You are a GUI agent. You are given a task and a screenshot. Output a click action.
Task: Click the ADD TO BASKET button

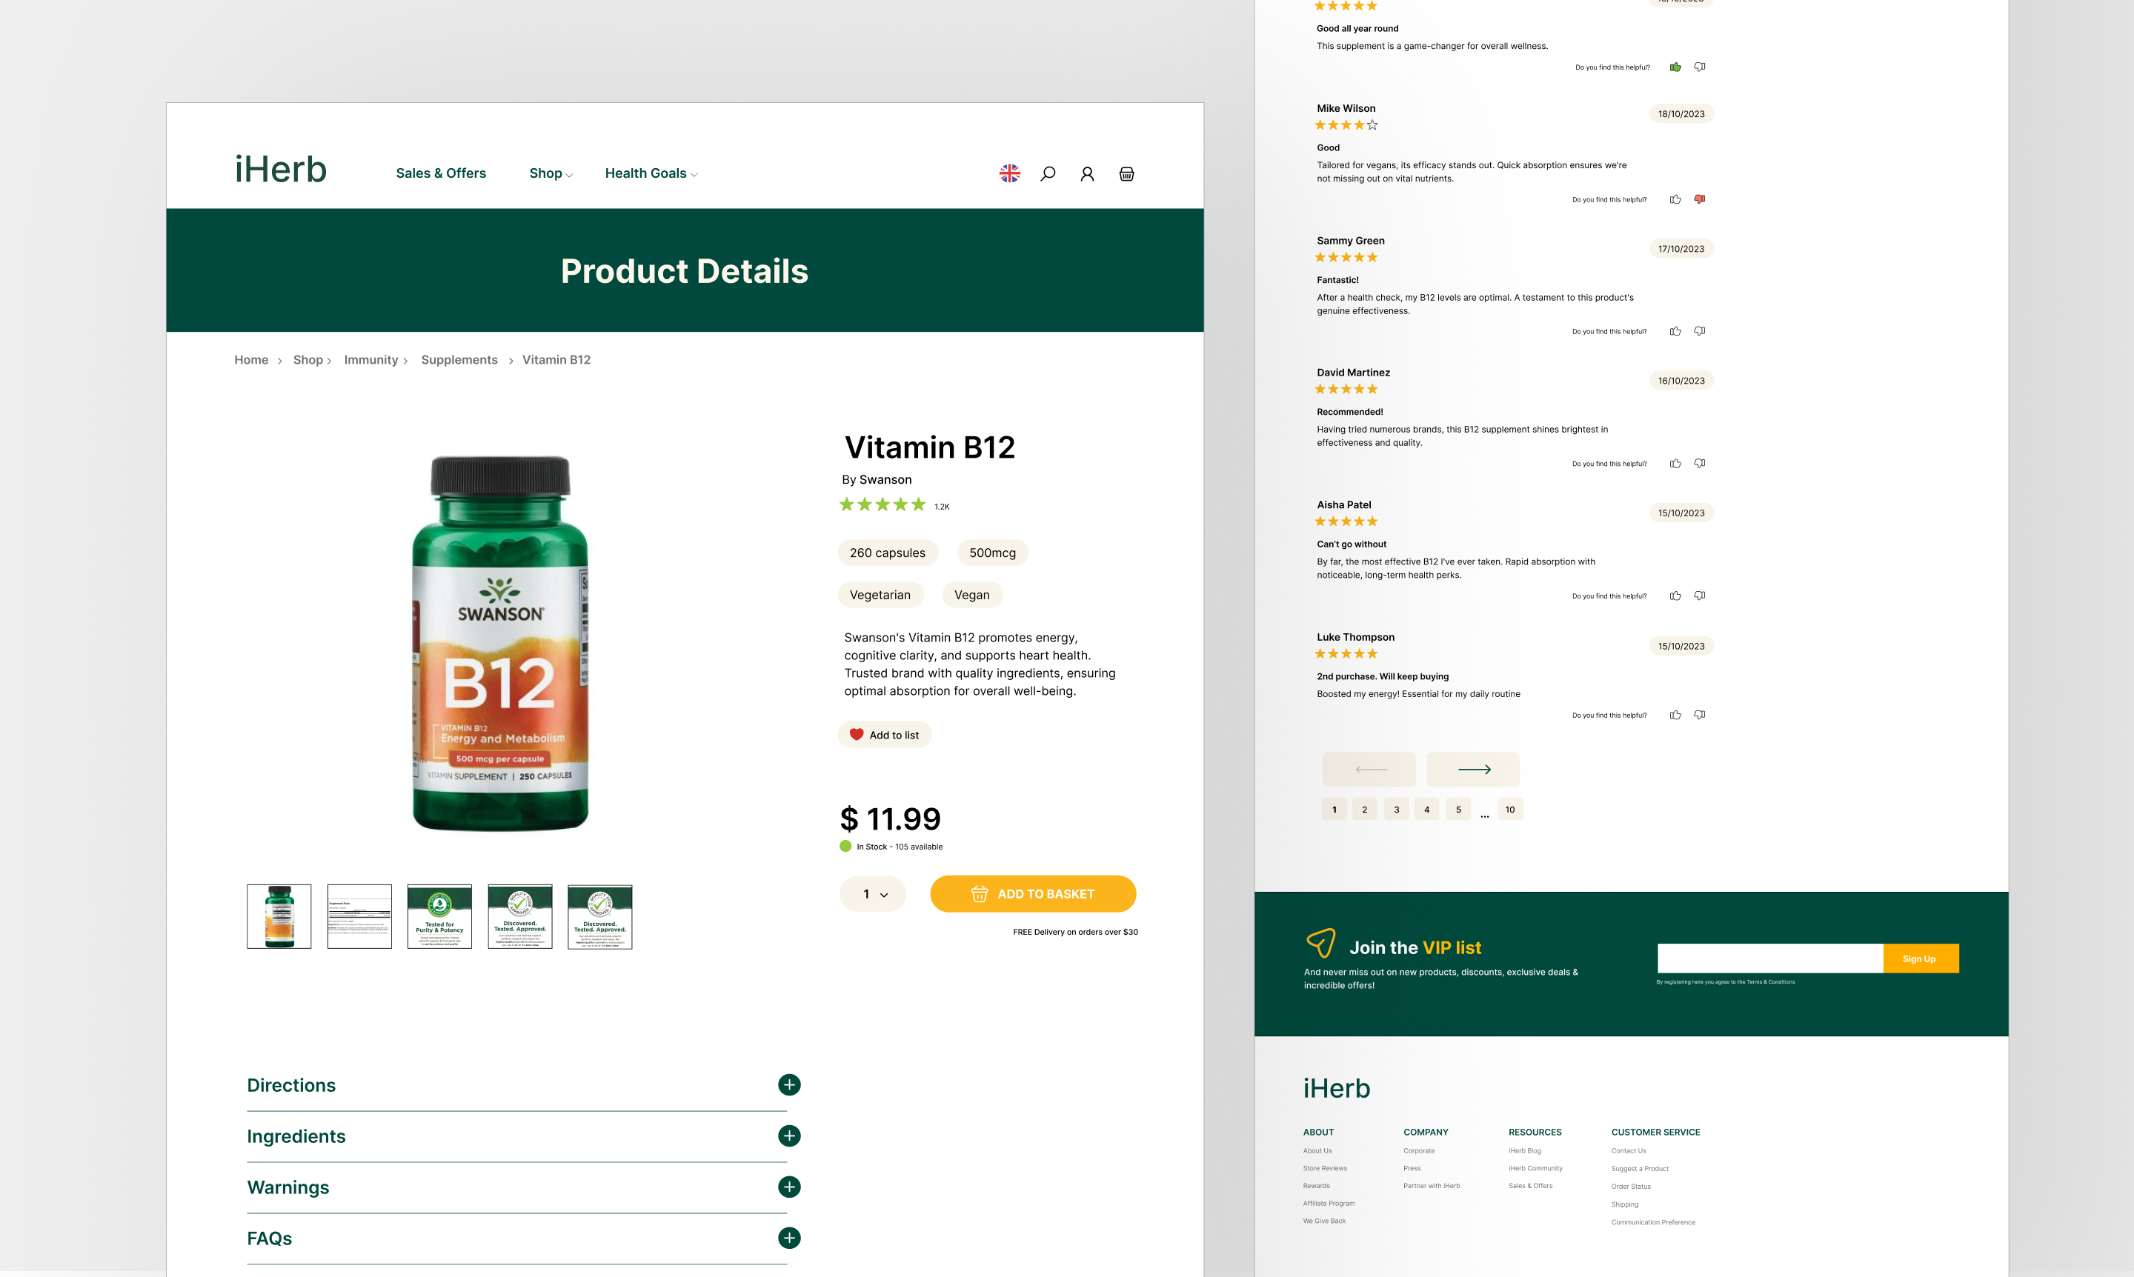pyautogui.click(x=1033, y=894)
